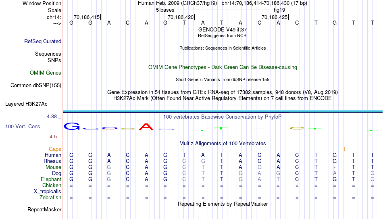Click the large blue G in PhyloP logo

(72, 126)
